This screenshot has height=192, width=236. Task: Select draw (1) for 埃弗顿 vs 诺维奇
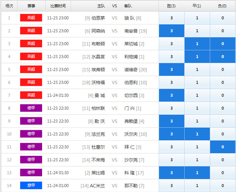coord(197,70)
